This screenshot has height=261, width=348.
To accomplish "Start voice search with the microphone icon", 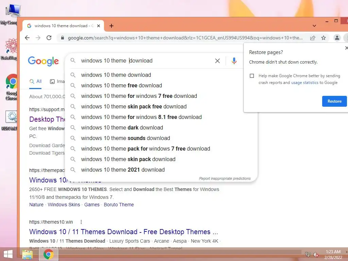I will click(x=234, y=60).
